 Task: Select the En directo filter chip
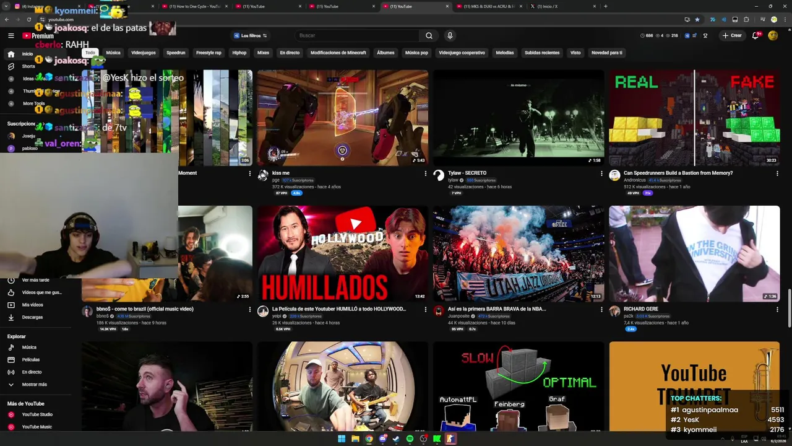pos(290,53)
